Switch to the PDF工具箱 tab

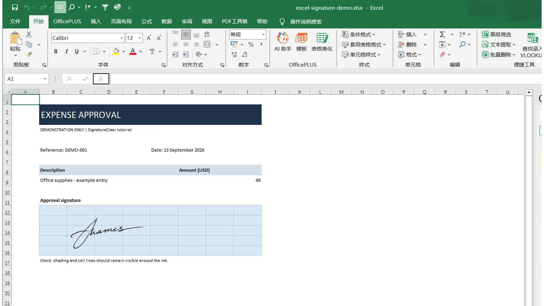click(235, 21)
